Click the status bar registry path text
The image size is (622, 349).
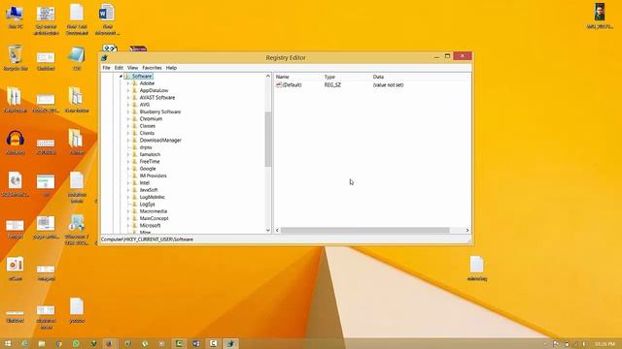147,239
